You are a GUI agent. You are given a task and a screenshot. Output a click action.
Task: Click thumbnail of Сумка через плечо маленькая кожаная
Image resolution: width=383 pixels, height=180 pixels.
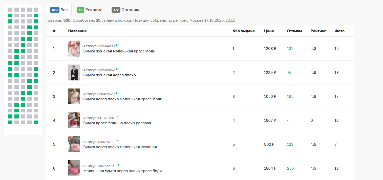74,144
